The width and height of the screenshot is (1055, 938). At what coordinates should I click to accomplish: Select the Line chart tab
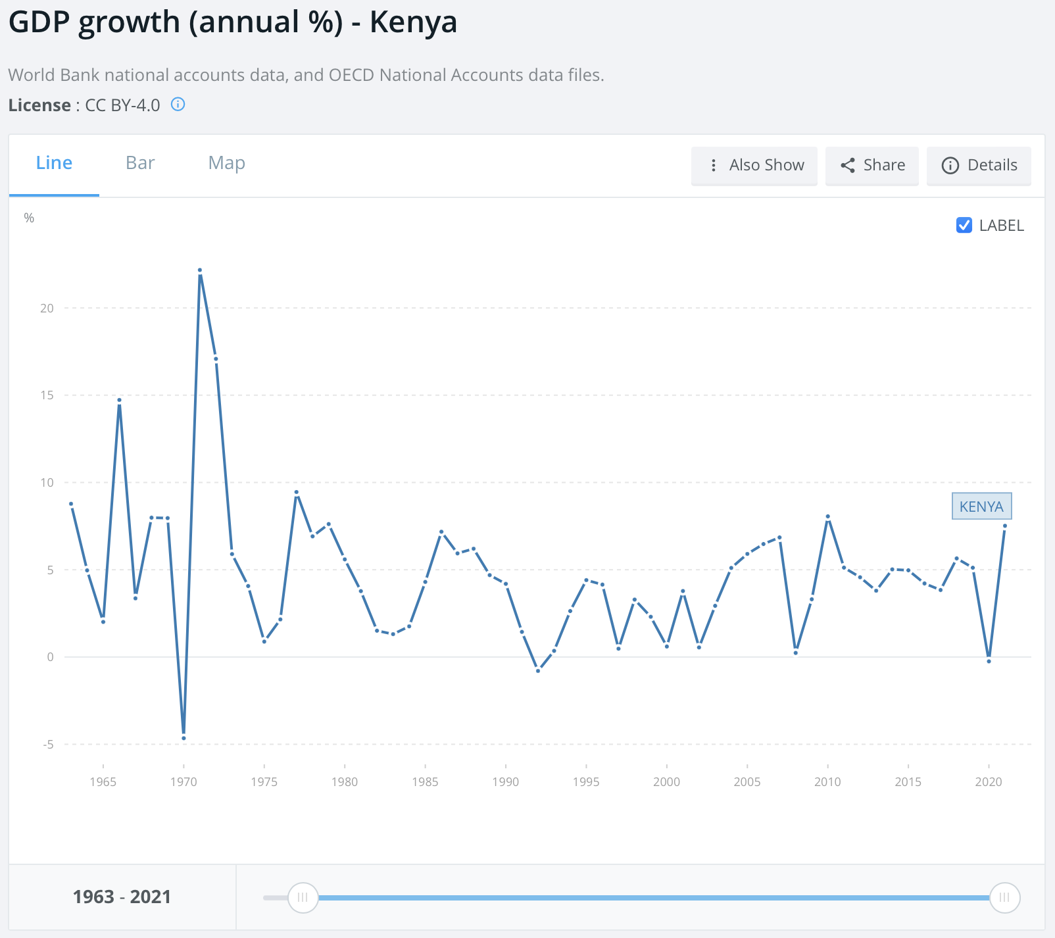53,162
